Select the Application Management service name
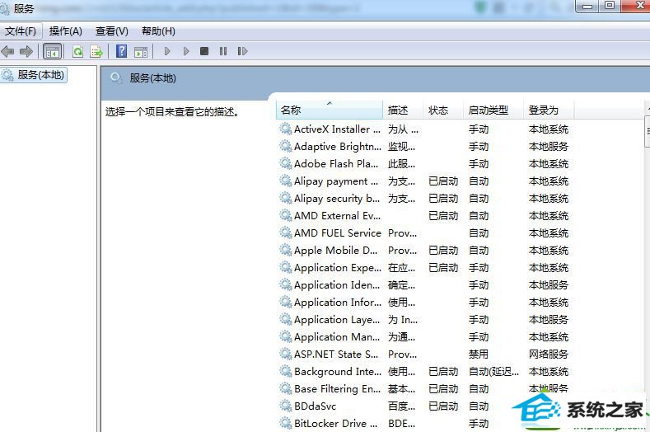Screen dimensions: 650x432 pos(337,337)
